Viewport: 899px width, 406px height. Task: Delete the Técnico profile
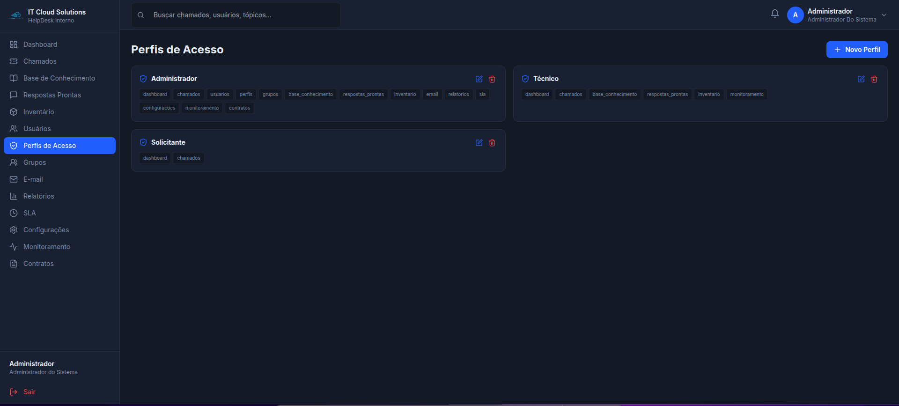pyautogui.click(x=874, y=79)
